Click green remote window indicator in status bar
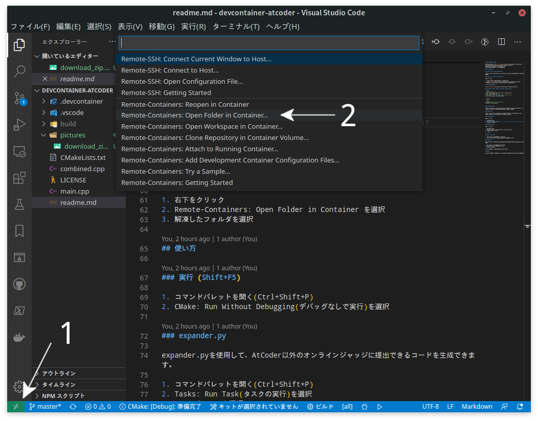This screenshot has width=538, height=421. coord(16,407)
